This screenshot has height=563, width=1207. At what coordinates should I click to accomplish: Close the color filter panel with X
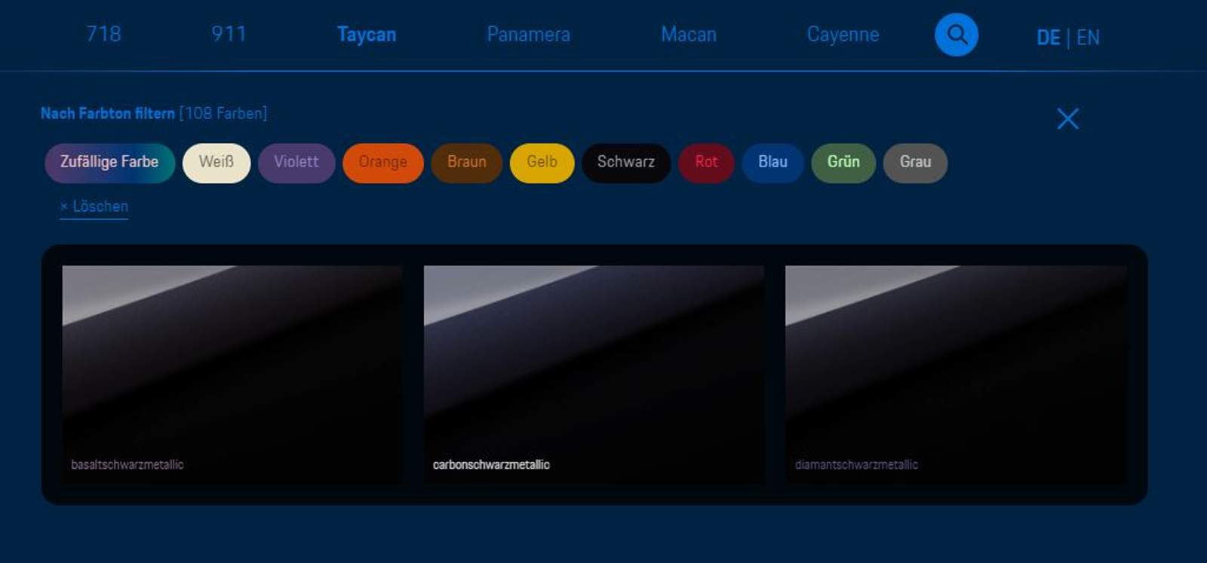coord(1067,118)
